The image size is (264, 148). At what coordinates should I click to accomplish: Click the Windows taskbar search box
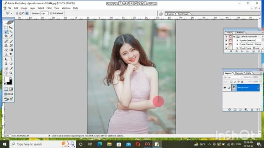[x=43, y=144]
